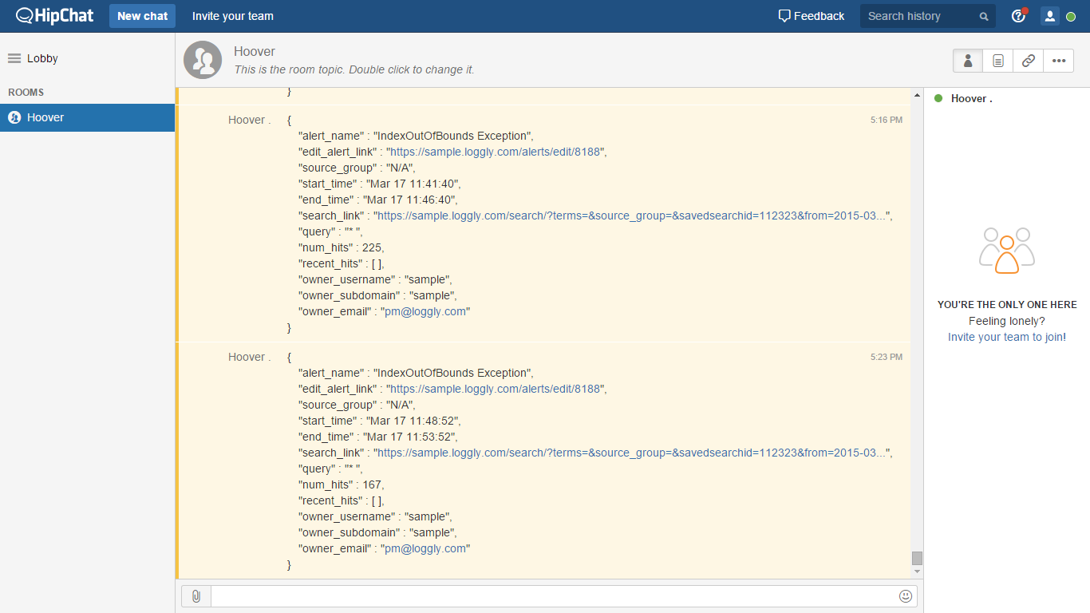1090x613 pixels.
Task: Show the room links panel
Action: tap(1029, 61)
